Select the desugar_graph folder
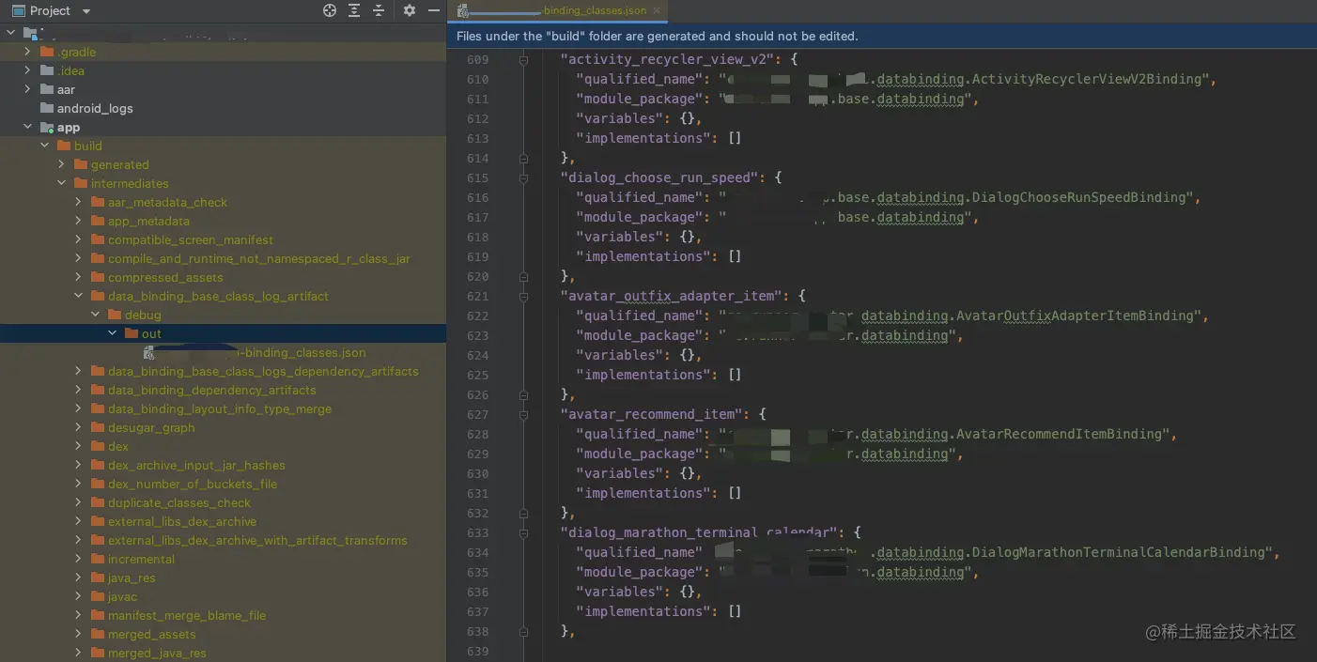The image size is (1317, 662). [151, 427]
